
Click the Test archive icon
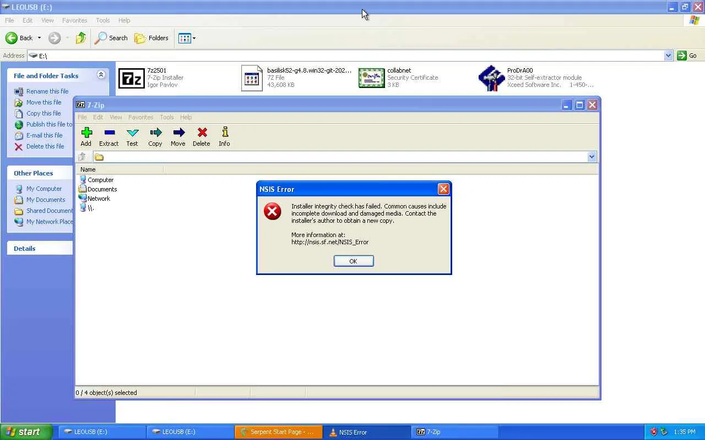132,133
